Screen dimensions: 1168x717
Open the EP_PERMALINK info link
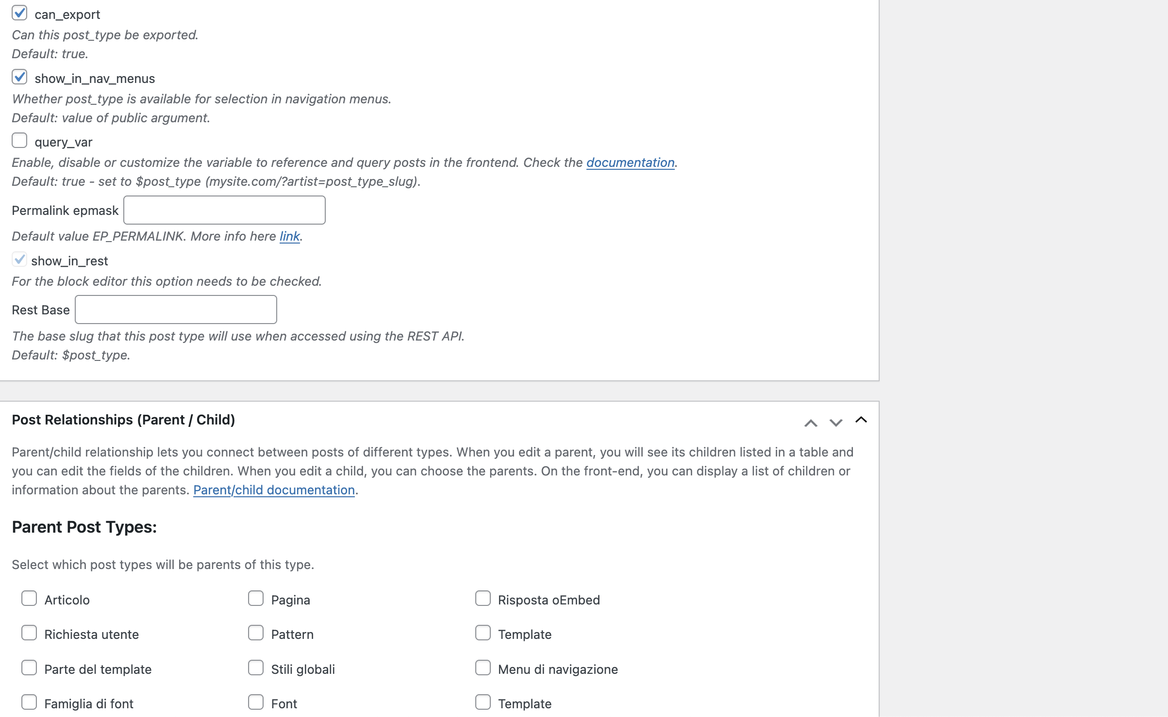click(289, 236)
